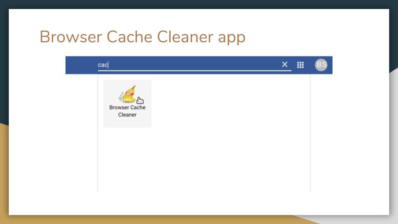Image resolution: width=398 pixels, height=224 pixels.
Task: Click the "Browser Cache Cleaner app" slide title
Action: pyautogui.click(x=142, y=37)
